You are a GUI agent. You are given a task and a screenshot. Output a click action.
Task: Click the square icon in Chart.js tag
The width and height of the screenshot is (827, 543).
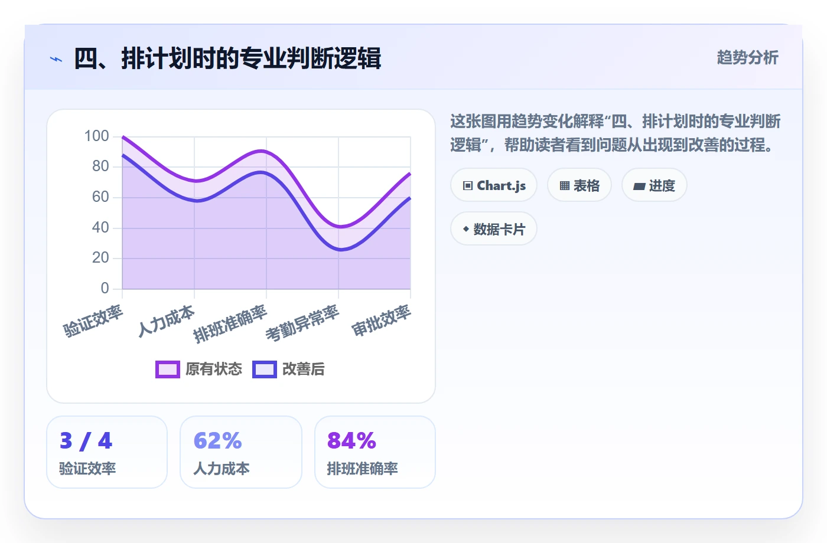[468, 185]
